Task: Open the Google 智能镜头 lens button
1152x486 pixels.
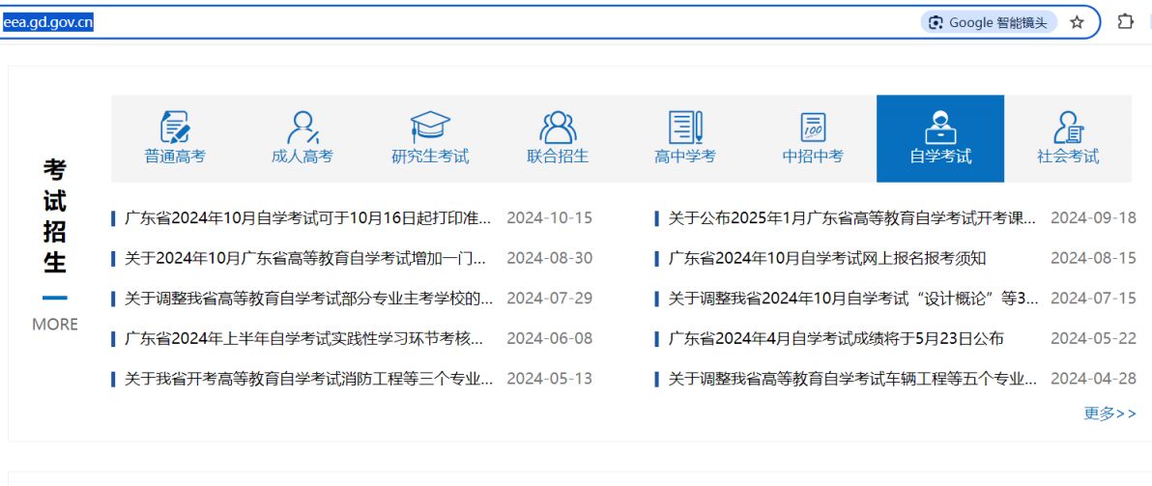Action: (x=989, y=23)
